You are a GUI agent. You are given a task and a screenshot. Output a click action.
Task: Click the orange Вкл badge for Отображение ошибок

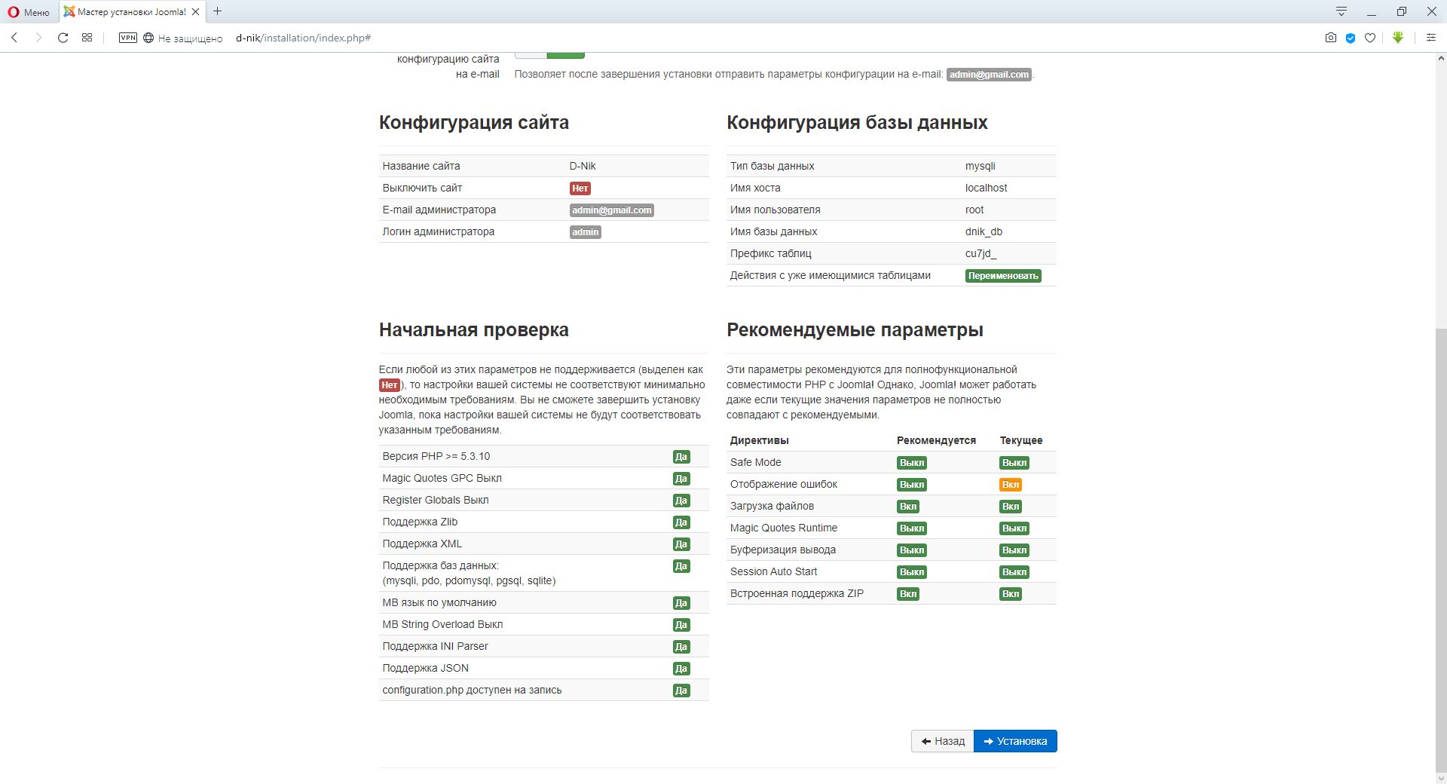(1011, 485)
